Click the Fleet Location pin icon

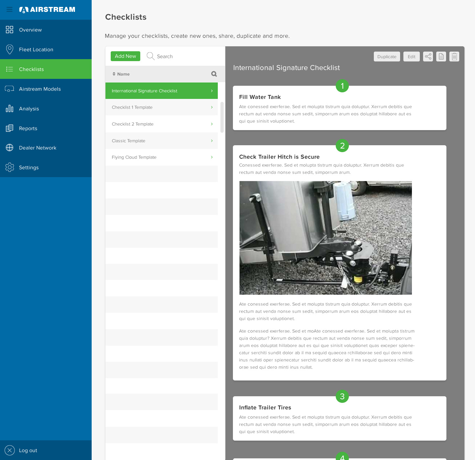tap(10, 49)
